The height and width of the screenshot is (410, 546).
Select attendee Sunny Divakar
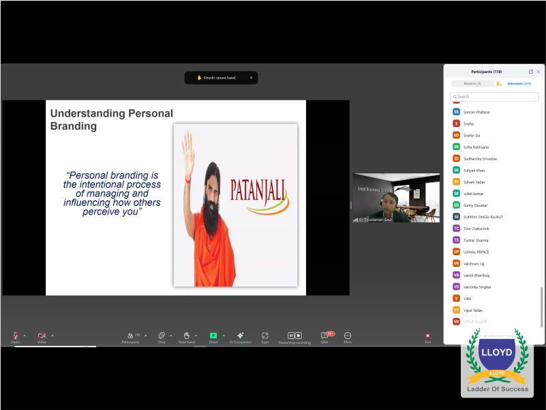pos(494,205)
